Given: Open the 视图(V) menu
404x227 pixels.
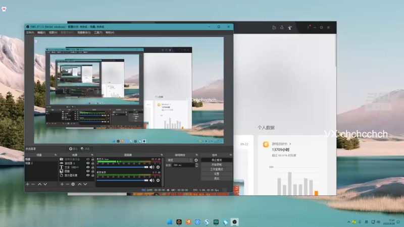Looking at the screenshot, I should click(53, 33).
